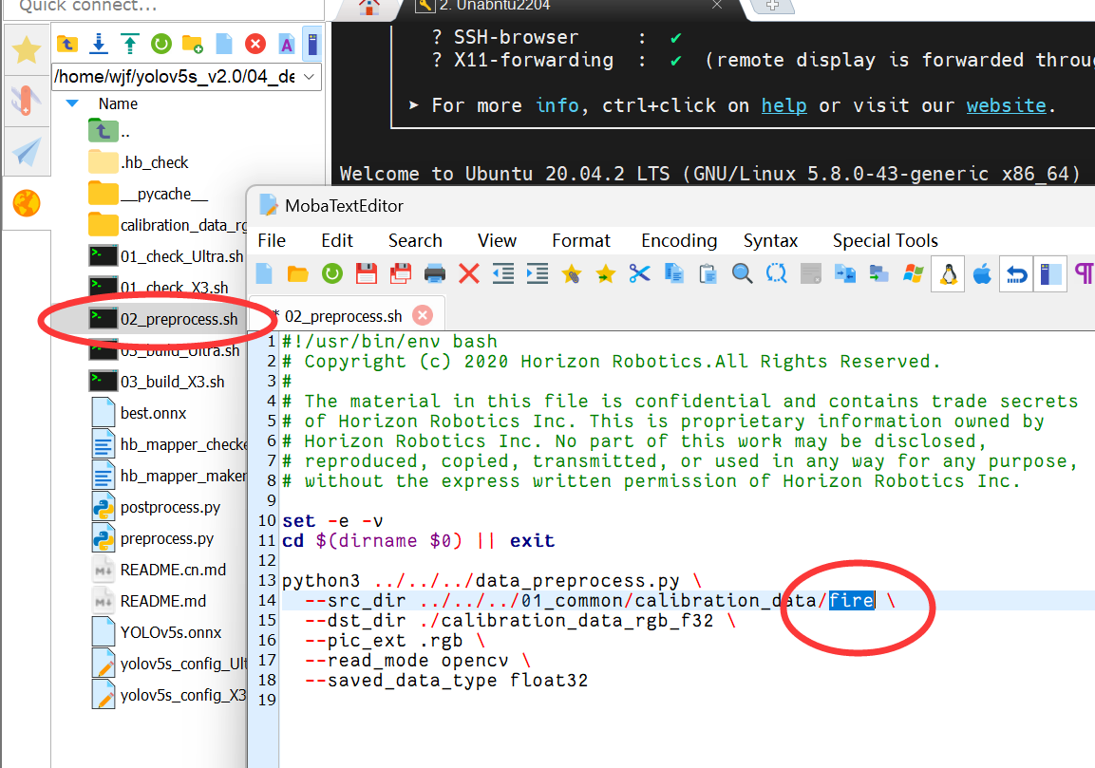The height and width of the screenshot is (768, 1095).
Task: Save the file with the red floppy icon
Action: click(367, 274)
